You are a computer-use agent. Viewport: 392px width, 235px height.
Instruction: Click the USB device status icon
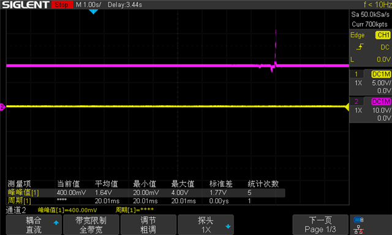tap(358, 220)
